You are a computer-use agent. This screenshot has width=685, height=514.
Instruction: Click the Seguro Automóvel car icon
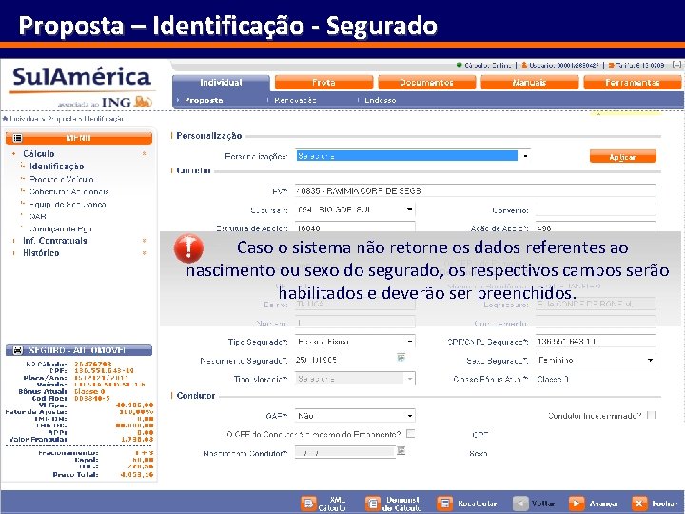pyautogui.click(x=18, y=350)
